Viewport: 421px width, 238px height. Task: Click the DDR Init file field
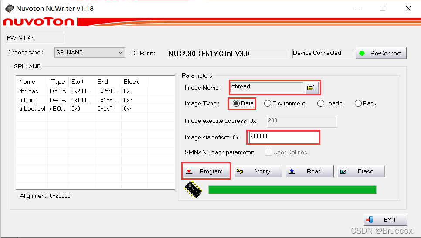tap(228, 54)
